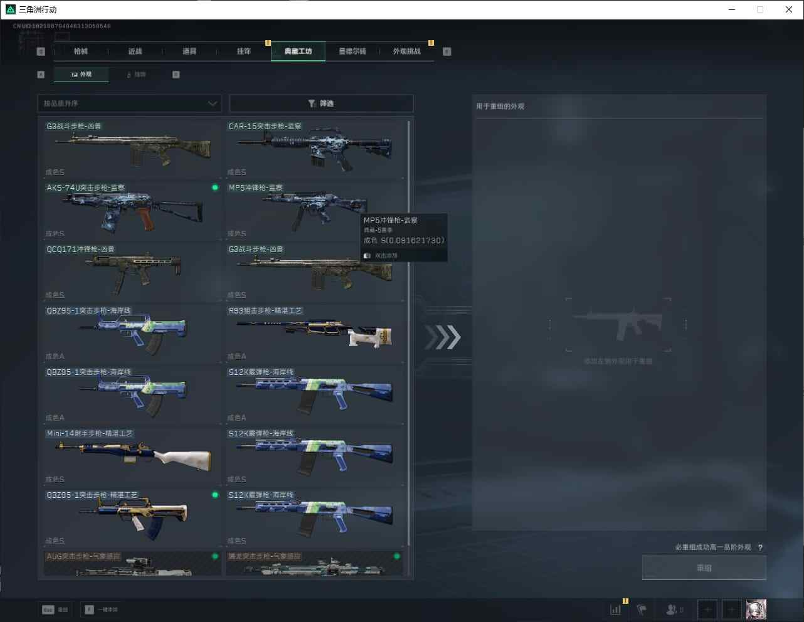Click the A key sub-tab icon
This screenshot has width=804, height=622.
[41, 75]
